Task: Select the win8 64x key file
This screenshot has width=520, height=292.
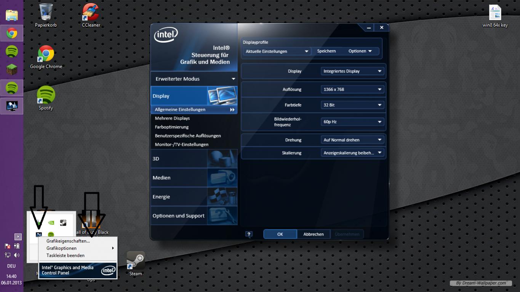Action: pyautogui.click(x=495, y=16)
